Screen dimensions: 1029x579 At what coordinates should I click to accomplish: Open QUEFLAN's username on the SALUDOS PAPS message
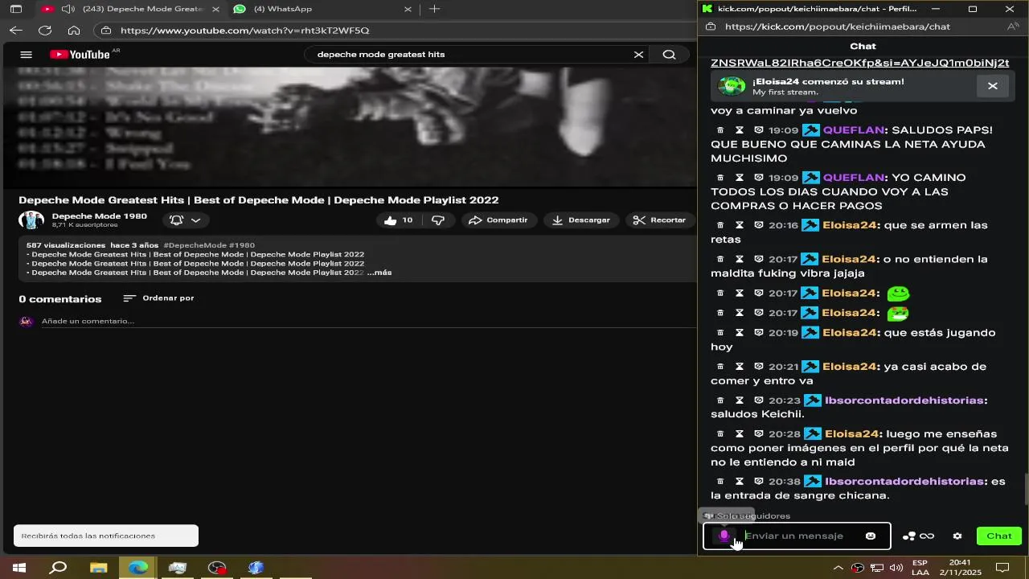tap(854, 130)
